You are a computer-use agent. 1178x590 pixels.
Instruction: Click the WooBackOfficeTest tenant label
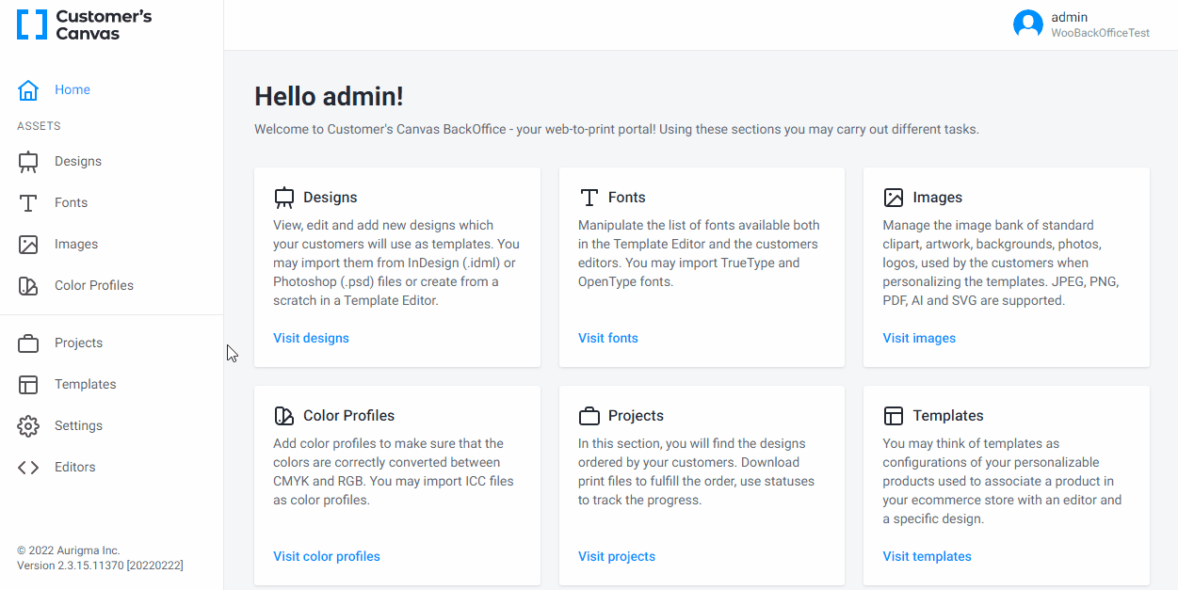coord(1101,33)
